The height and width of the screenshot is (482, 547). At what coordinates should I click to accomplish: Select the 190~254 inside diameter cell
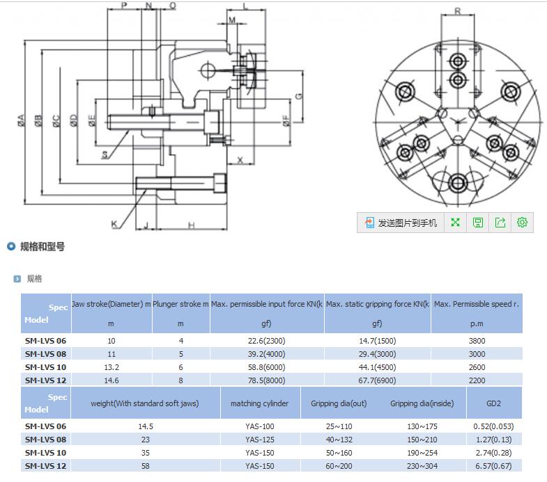pyautogui.click(x=422, y=453)
